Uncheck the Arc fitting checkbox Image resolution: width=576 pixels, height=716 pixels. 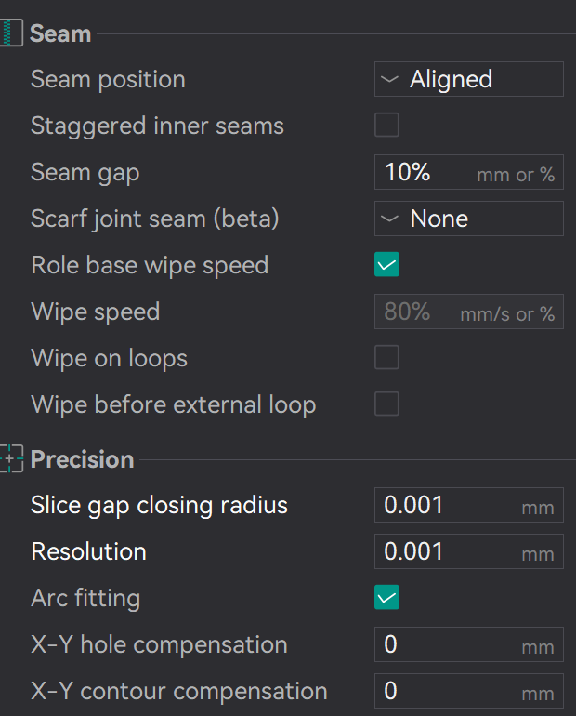[x=386, y=598]
